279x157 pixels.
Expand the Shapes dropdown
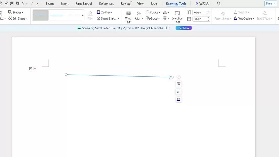point(16,12)
